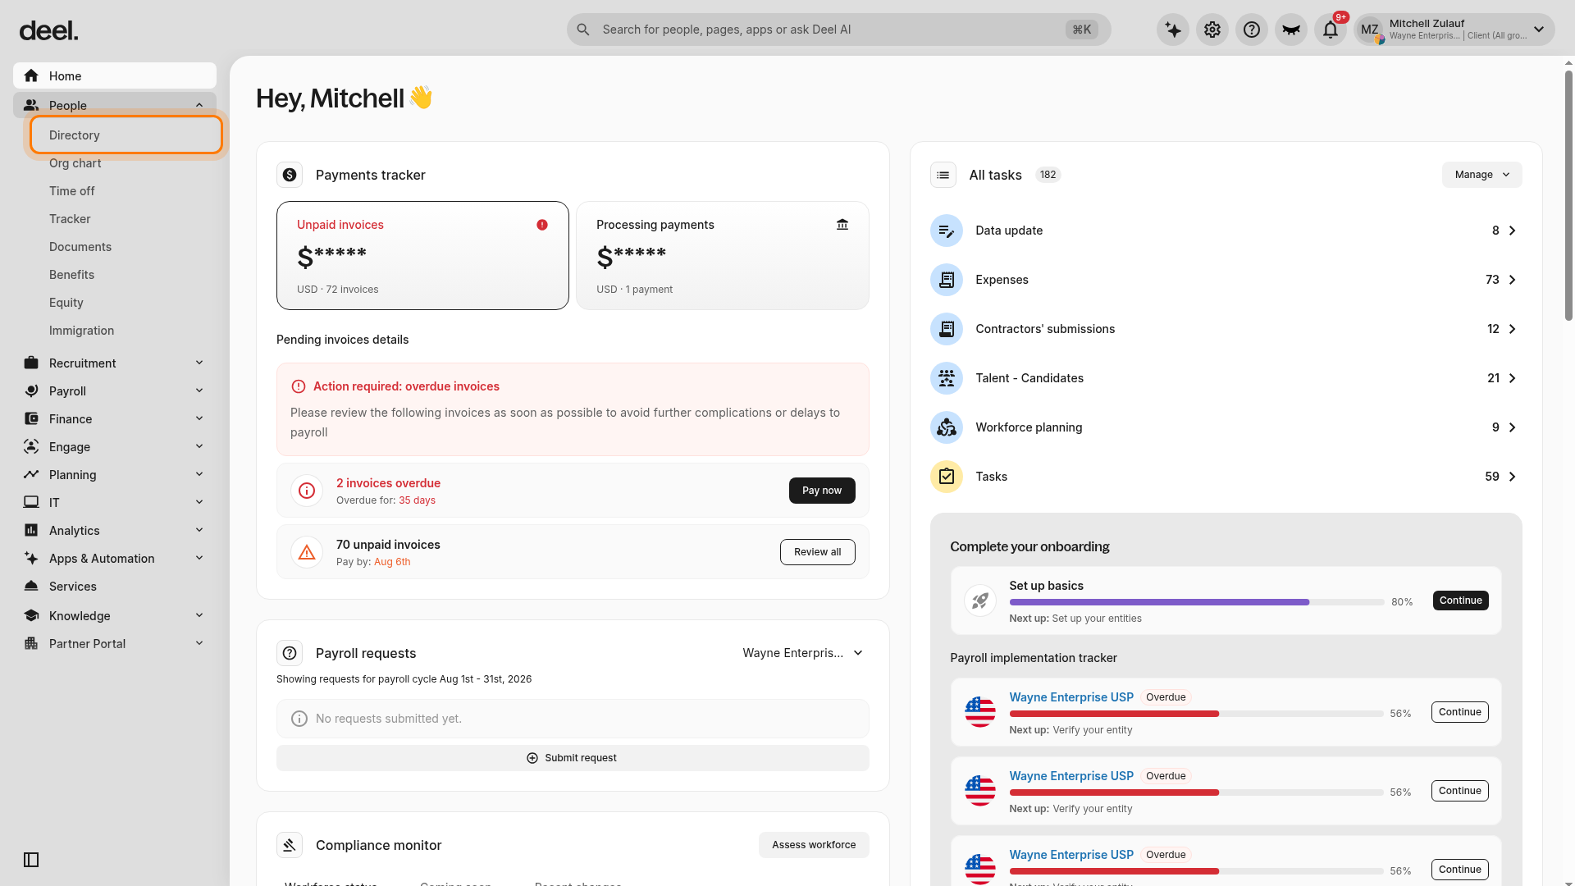
Task: Expand the Payroll menu
Action: coord(199,390)
